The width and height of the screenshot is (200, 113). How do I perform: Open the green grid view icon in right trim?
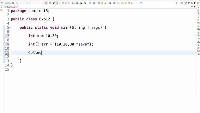point(198,29)
